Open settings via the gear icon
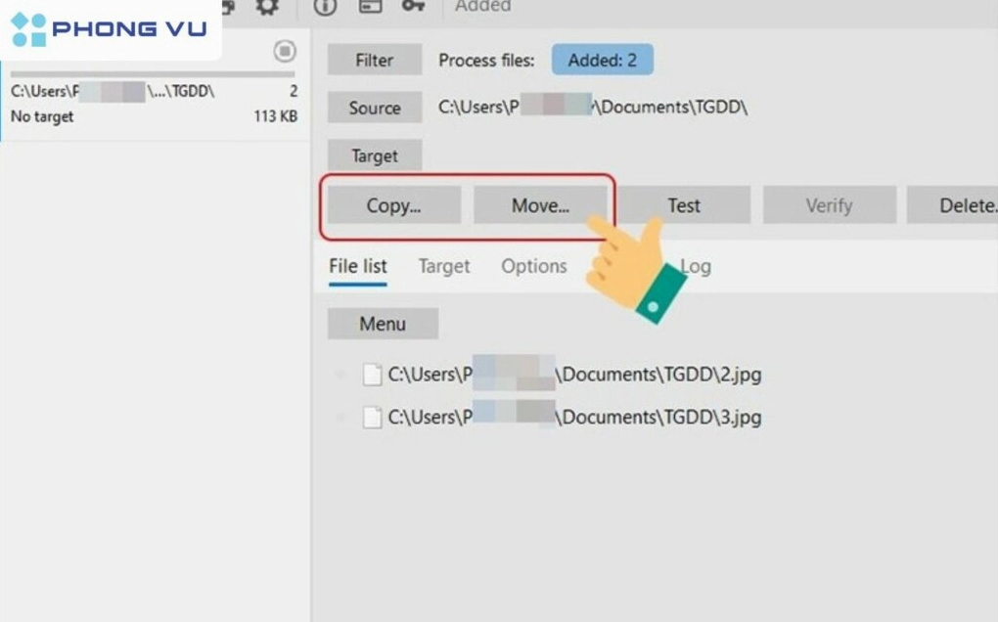This screenshot has height=622, width=998. tap(266, 7)
